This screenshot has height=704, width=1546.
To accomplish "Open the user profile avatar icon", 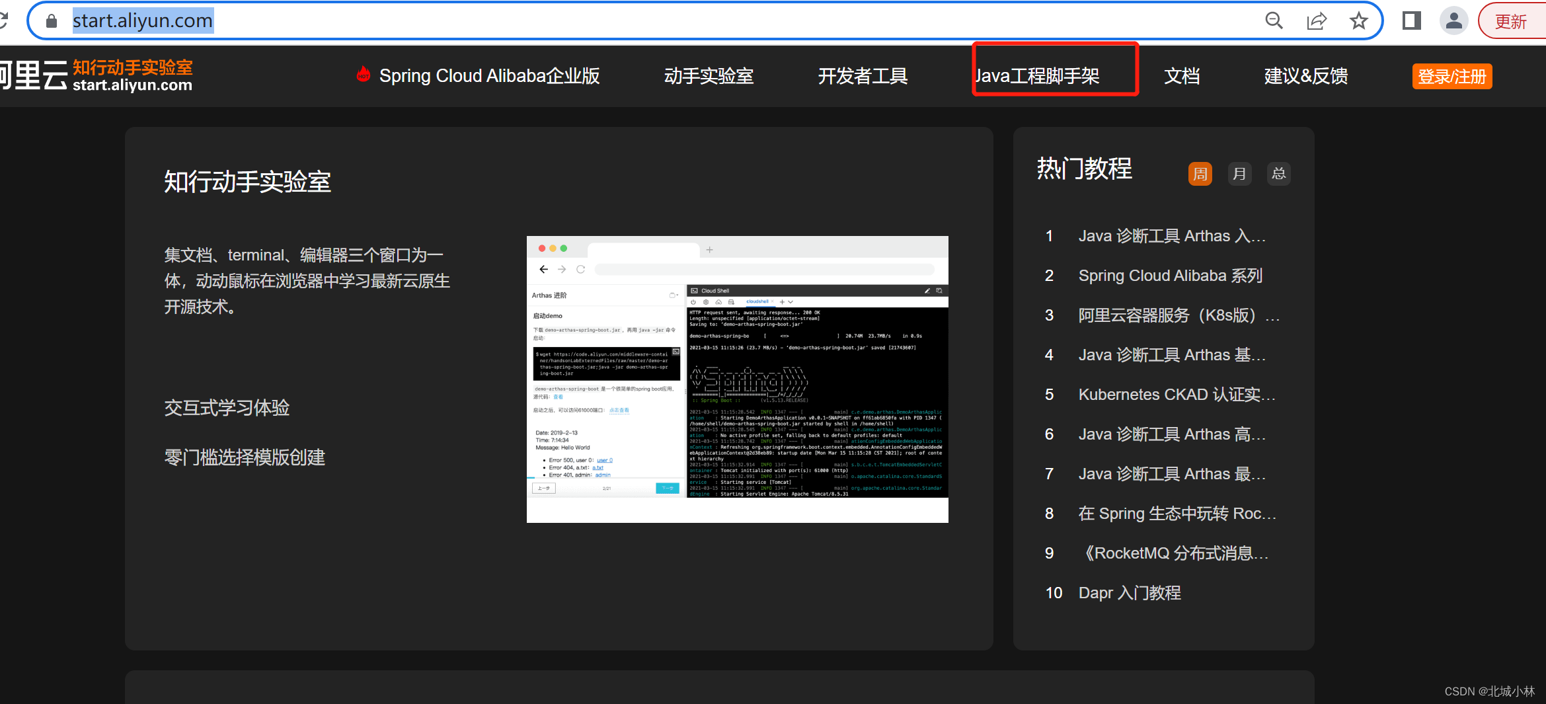I will coord(1453,21).
